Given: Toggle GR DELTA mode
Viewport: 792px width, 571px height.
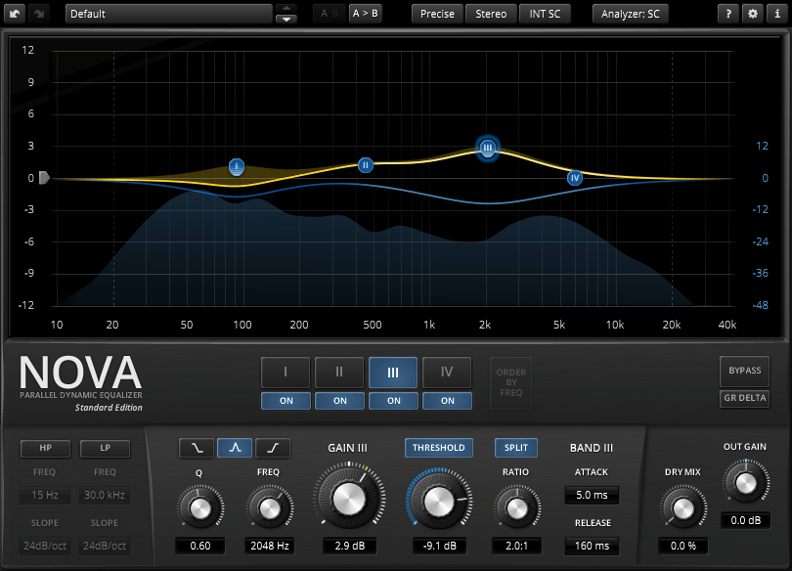Looking at the screenshot, I should (x=744, y=398).
